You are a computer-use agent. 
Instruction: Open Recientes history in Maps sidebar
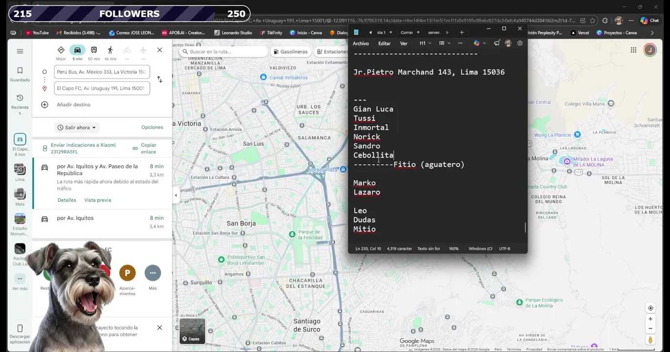(20, 104)
